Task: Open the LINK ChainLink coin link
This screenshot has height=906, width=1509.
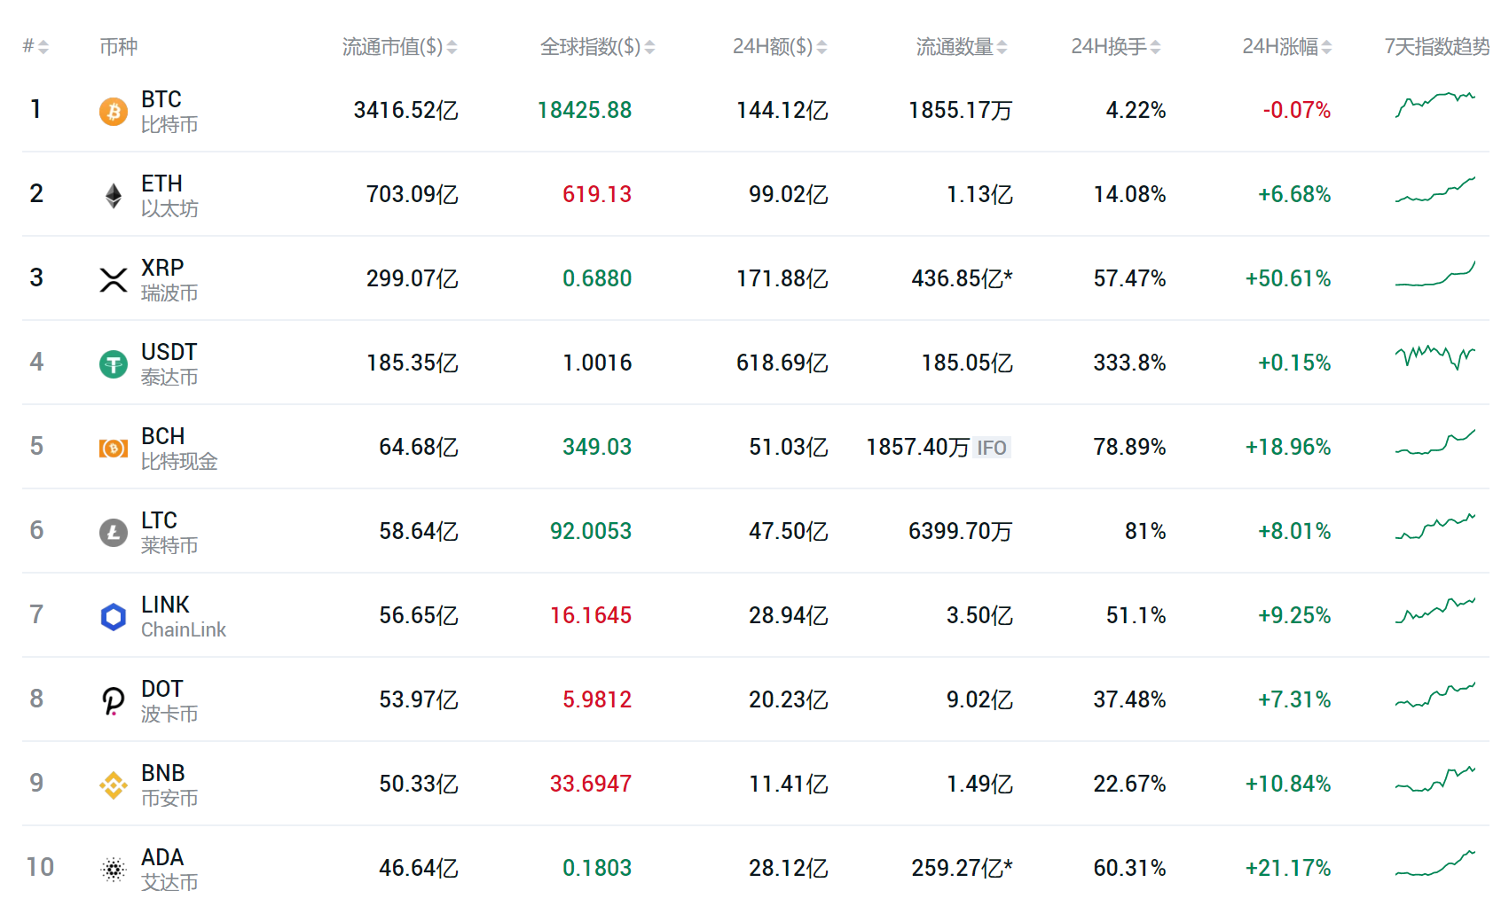Action: click(184, 617)
